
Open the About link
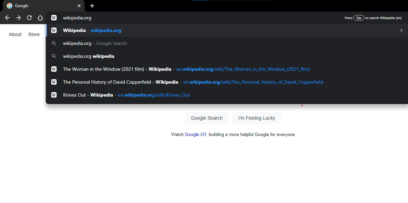[15, 34]
